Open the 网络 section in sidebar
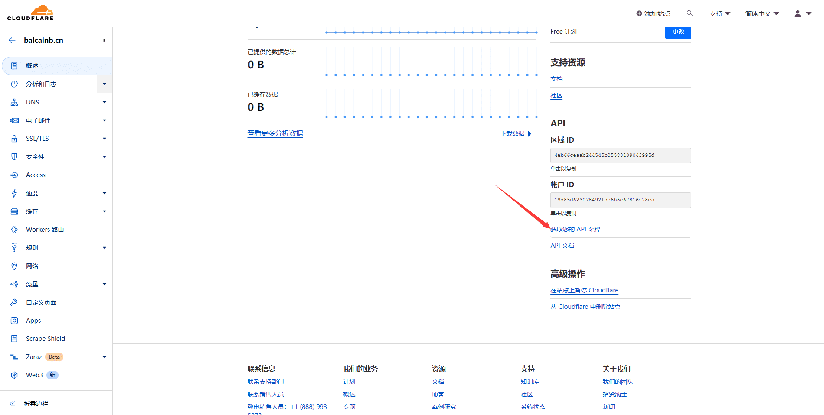Image resolution: width=824 pixels, height=415 pixels. point(32,266)
